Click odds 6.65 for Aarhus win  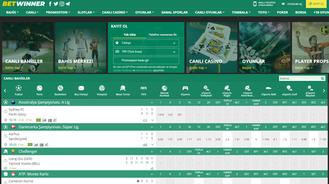[161, 139]
